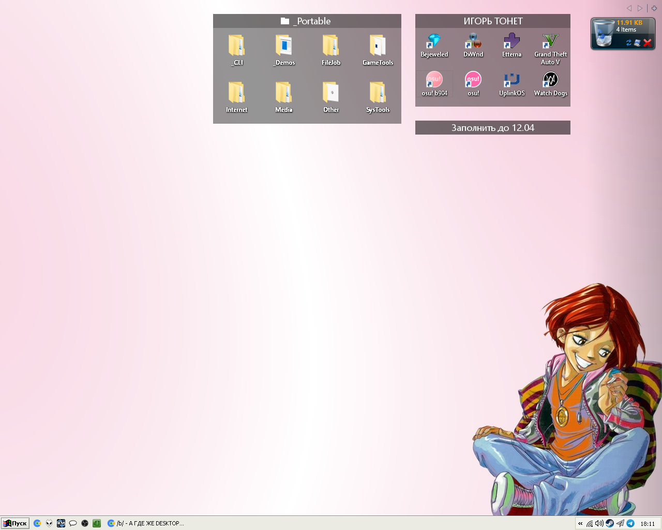The image size is (662, 530).
Task: Launch the speech bubble quick launch icon
Action: [73, 523]
